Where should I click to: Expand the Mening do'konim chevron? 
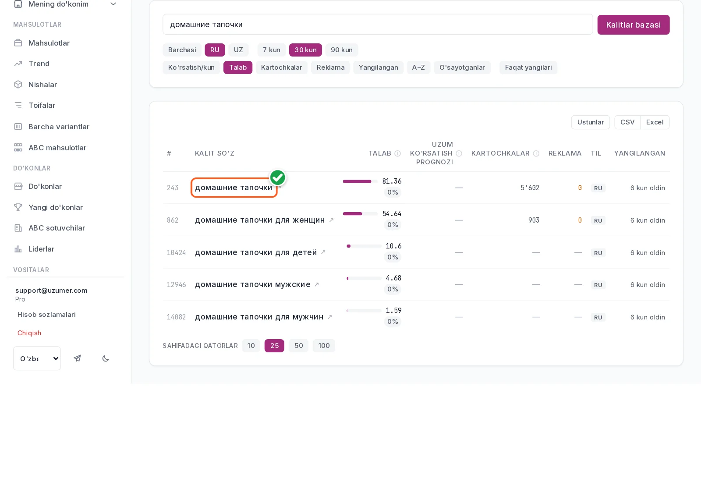click(113, 4)
